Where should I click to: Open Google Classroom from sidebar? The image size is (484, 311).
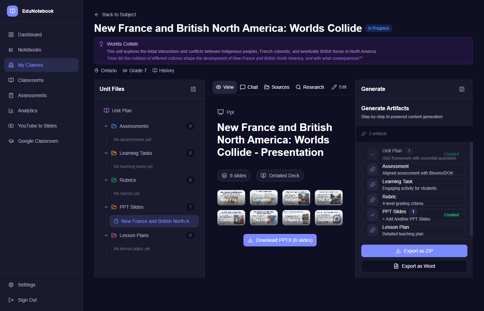[38, 141]
